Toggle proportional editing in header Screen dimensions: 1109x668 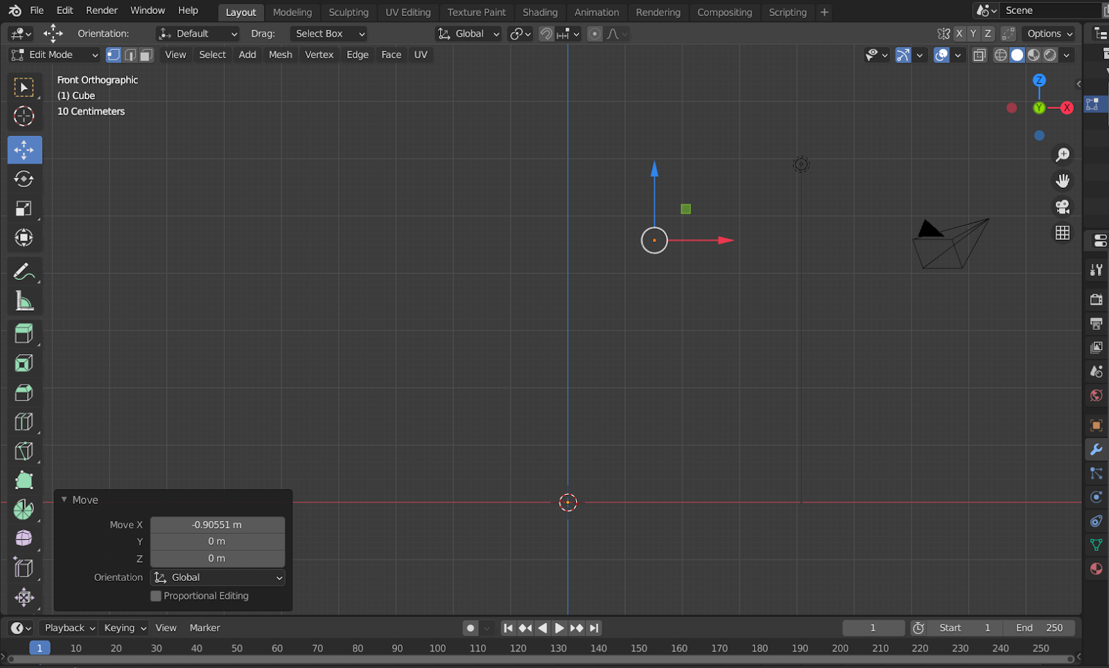pos(595,34)
